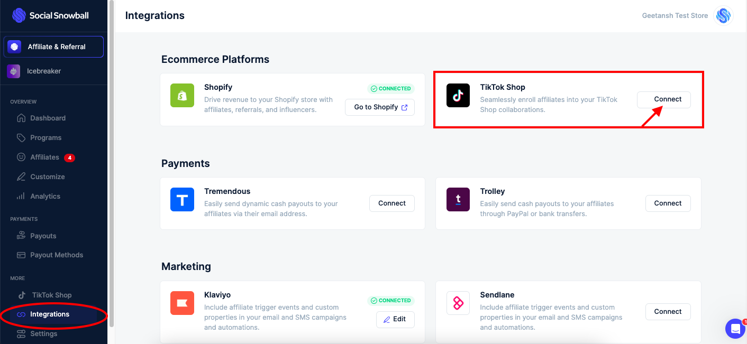The height and width of the screenshot is (344, 747).
Task: Click the TikTok Shop card title
Action: pos(503,87)
